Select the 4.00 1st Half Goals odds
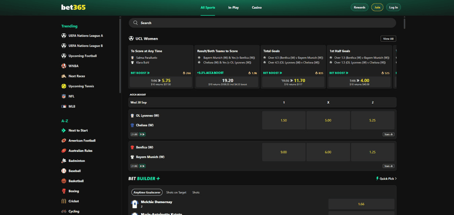 click(x=360, y=82)
